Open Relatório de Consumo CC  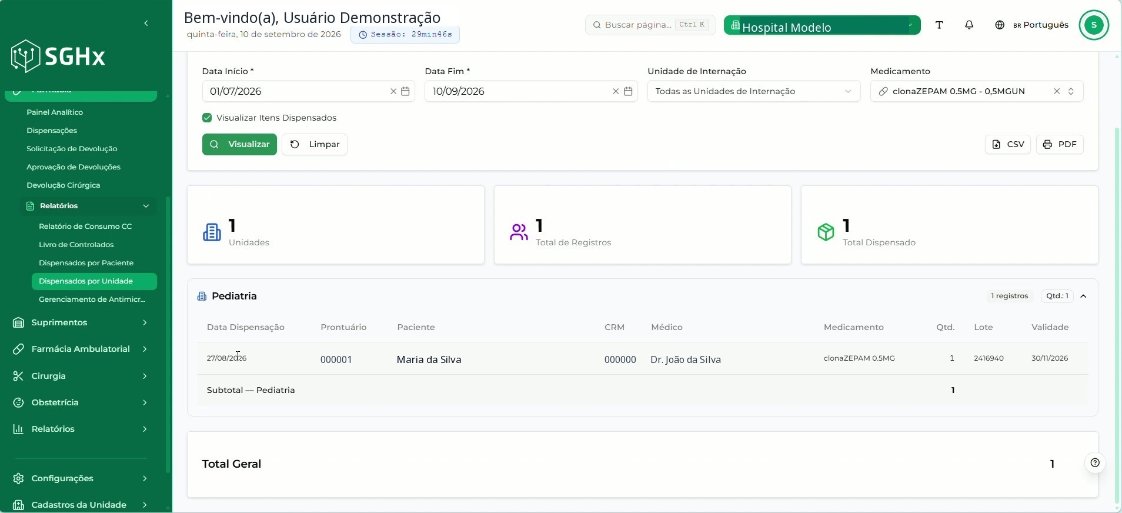coord(85,226)
